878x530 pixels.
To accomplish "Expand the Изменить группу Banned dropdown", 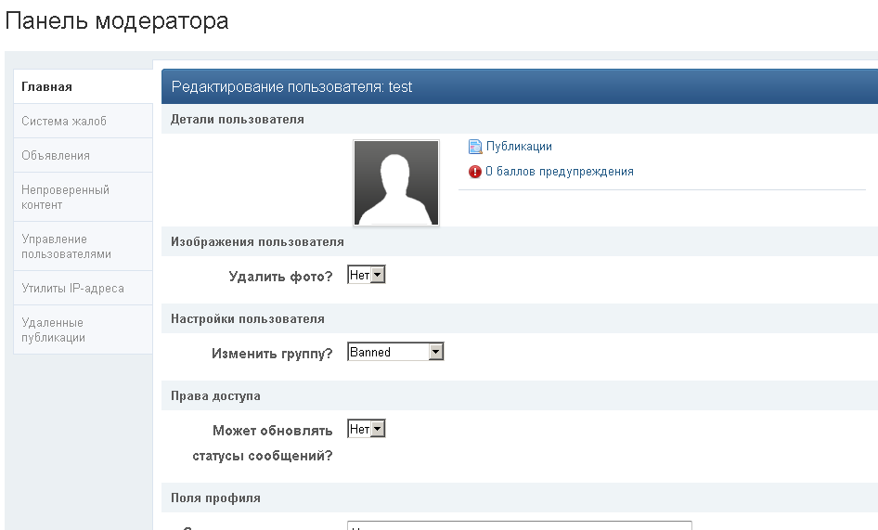I will pyautogui.click(x=395, y=352).
